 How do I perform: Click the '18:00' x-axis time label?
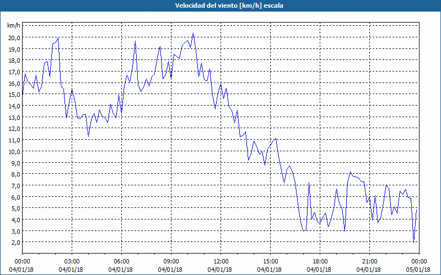[320, 262]
